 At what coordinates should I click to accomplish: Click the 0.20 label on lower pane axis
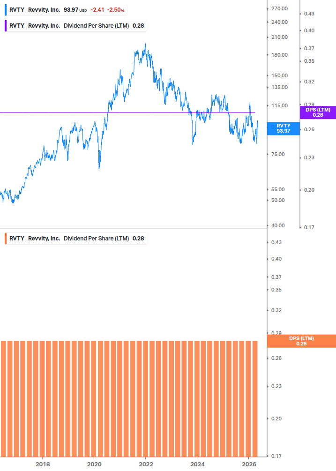coord(276,419)
